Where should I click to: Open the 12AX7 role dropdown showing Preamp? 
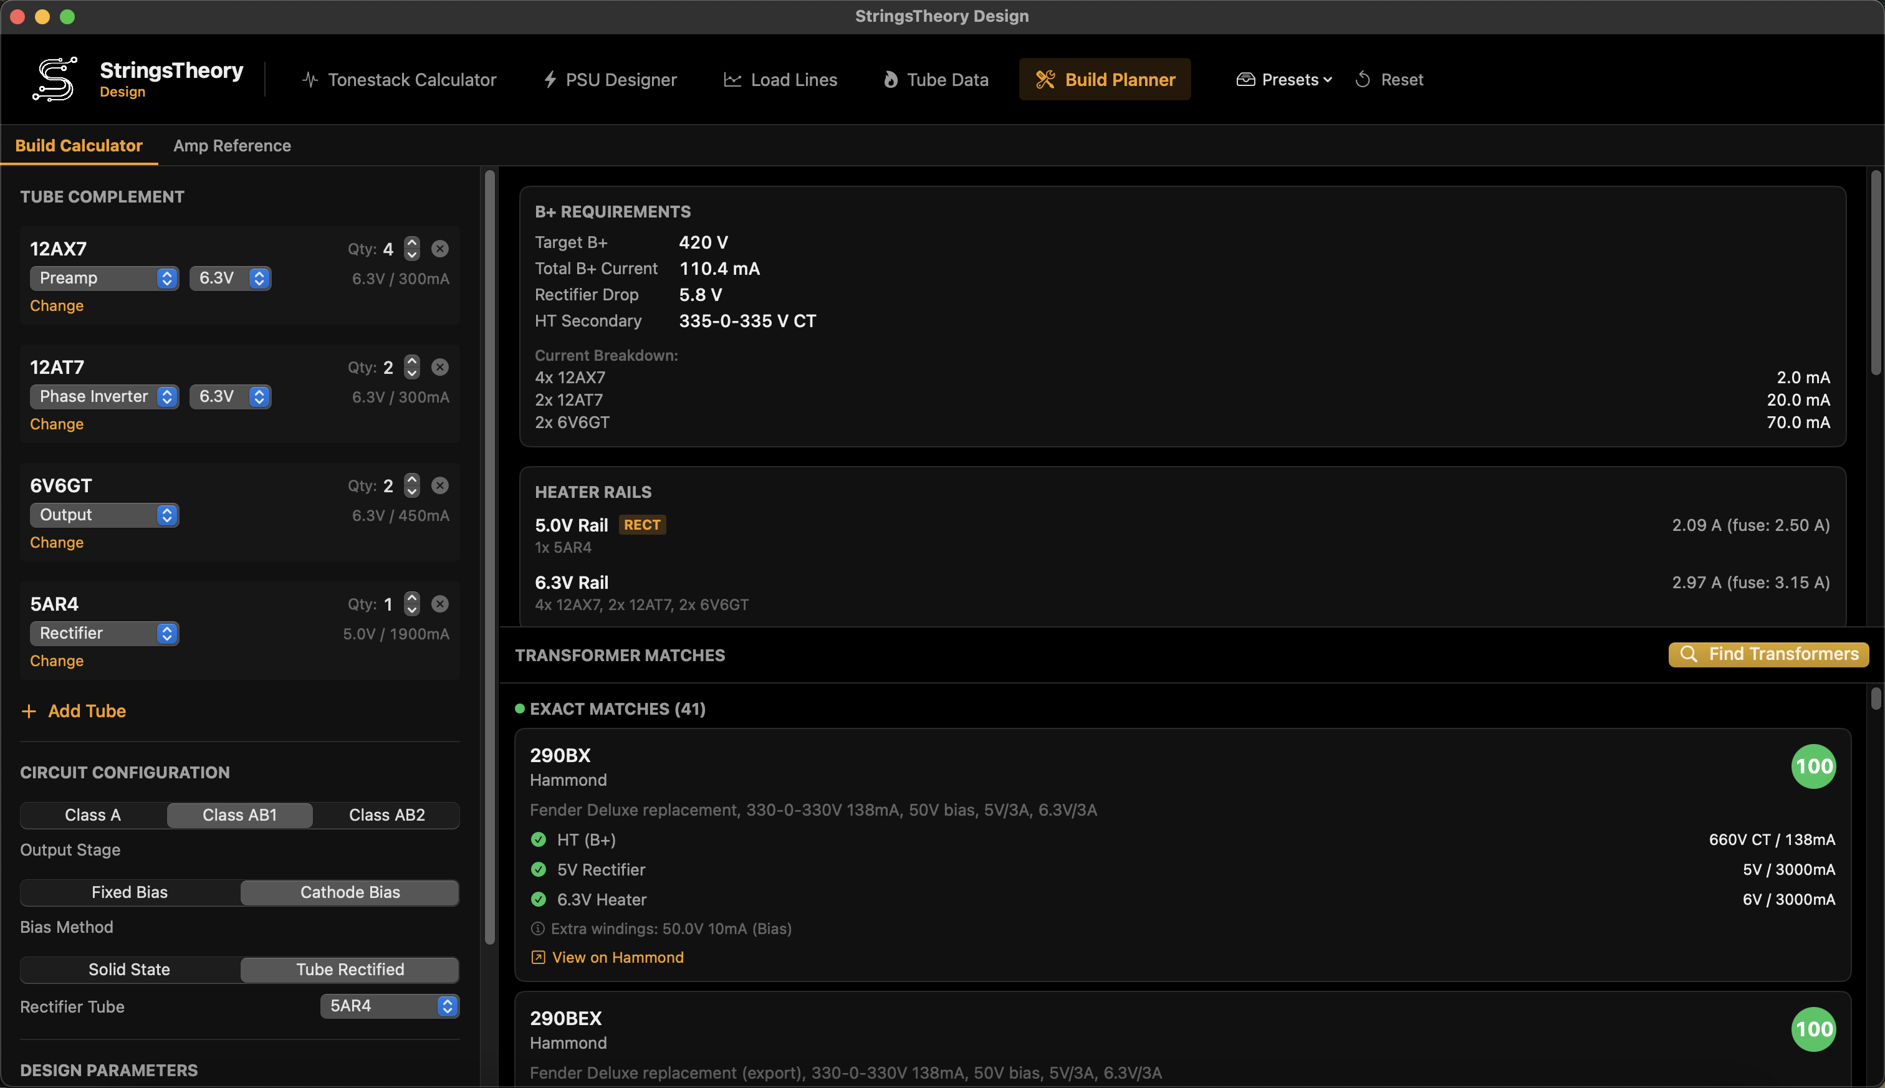pyautogui.click(x=104, y=277)
